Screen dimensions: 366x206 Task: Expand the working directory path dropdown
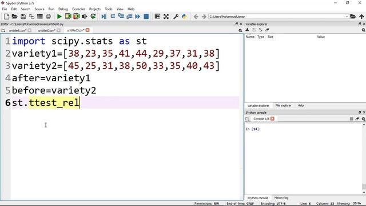[347, 17]
